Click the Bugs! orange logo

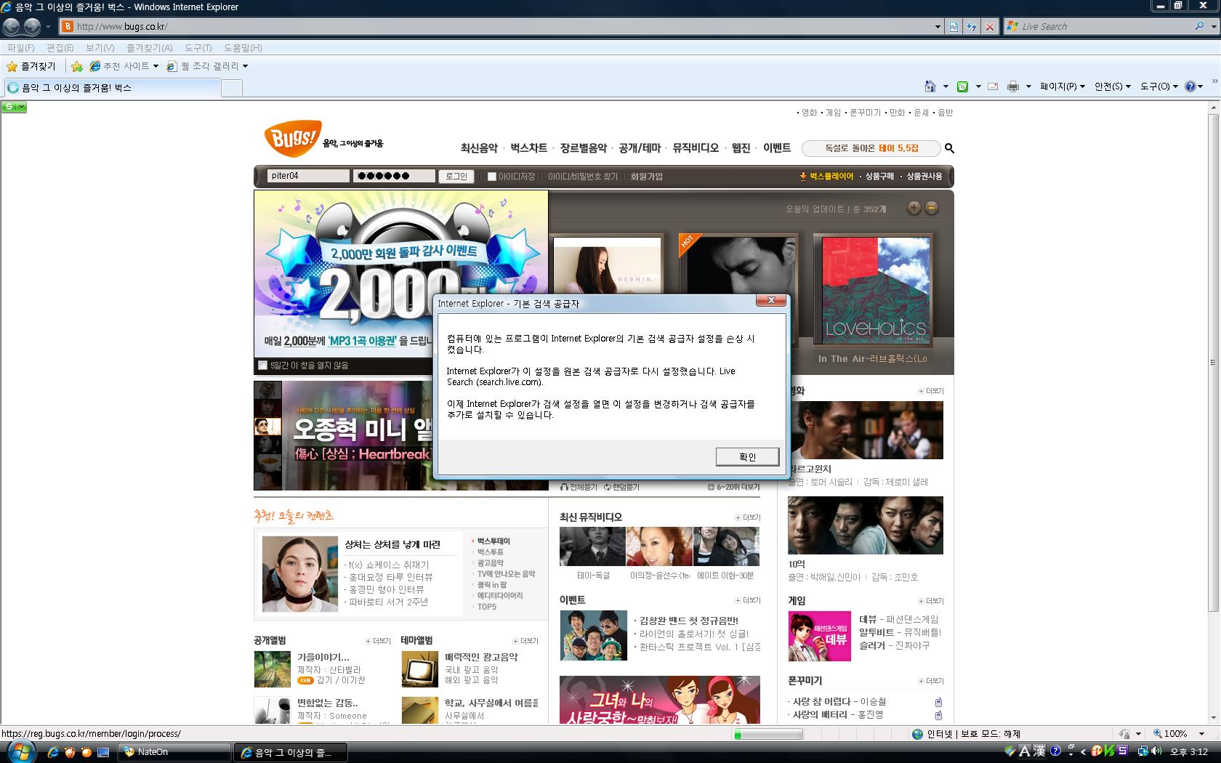pyautogui.click(x=292, y=138)
